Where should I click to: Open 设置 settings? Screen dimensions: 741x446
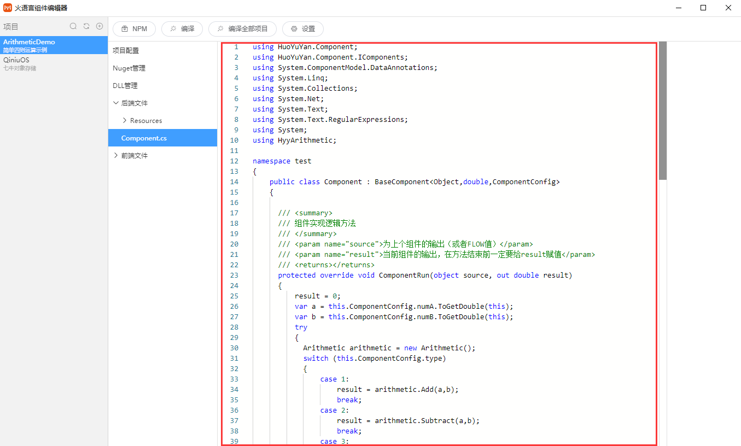click(x=303, y=29)
